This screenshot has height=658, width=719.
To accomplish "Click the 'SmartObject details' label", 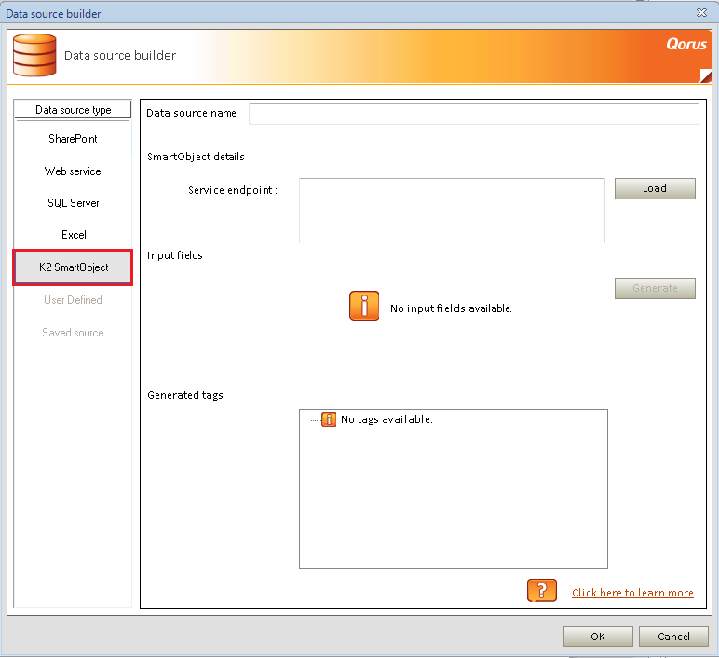I will [196, 157].
